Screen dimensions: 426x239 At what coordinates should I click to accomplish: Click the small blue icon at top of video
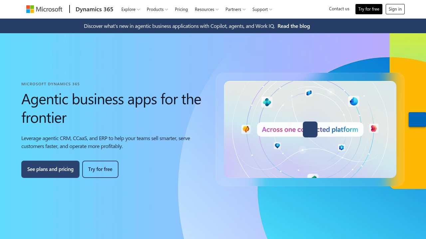click(x=309, y=93)
